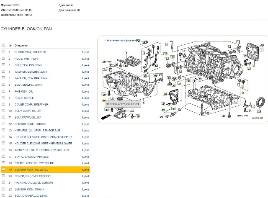Screen dimensions: 268x198
Task: Select callout number 22 on the diagram
Action: click(163, 110)
